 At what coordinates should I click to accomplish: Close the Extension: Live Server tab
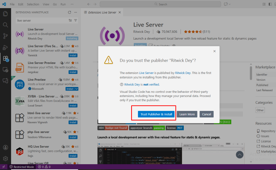(120, 12)
